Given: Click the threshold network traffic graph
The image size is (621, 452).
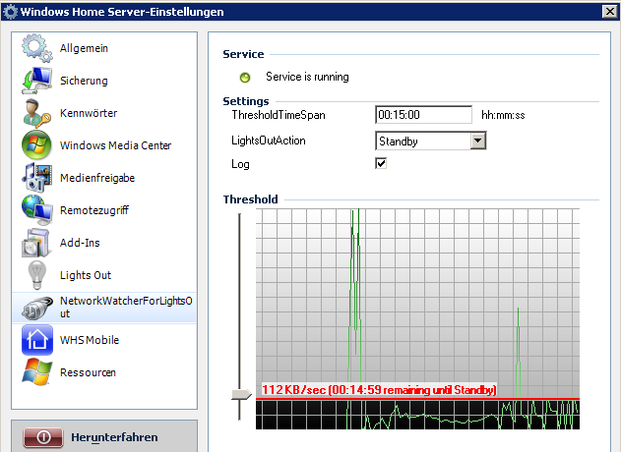Looking at the screenshot, I should 417,318.
